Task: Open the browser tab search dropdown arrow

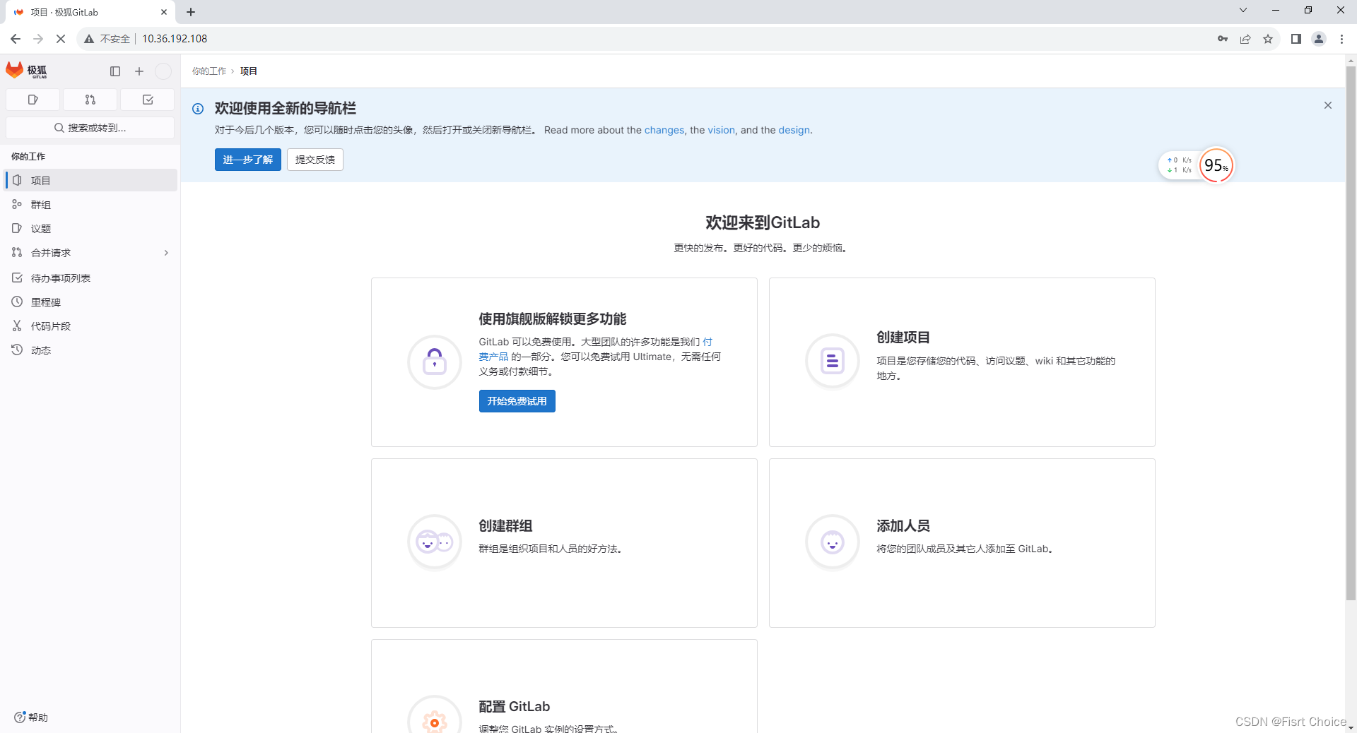Action: click(x=1243, y=11)
